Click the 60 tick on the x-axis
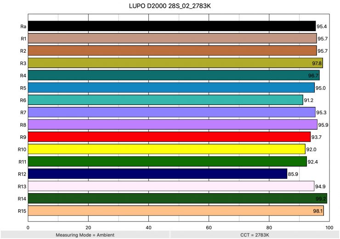Image resolution: width=340 pixels, height=239 pixels. pyautogui.click(x=209, y=227)
